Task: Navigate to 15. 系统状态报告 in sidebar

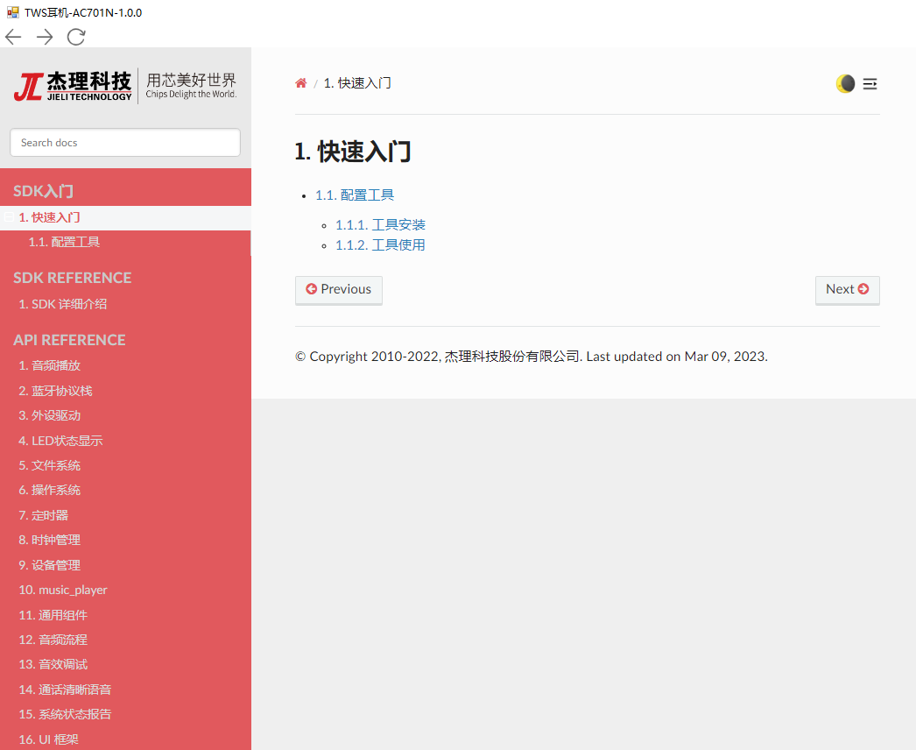Action: [65, 714]
